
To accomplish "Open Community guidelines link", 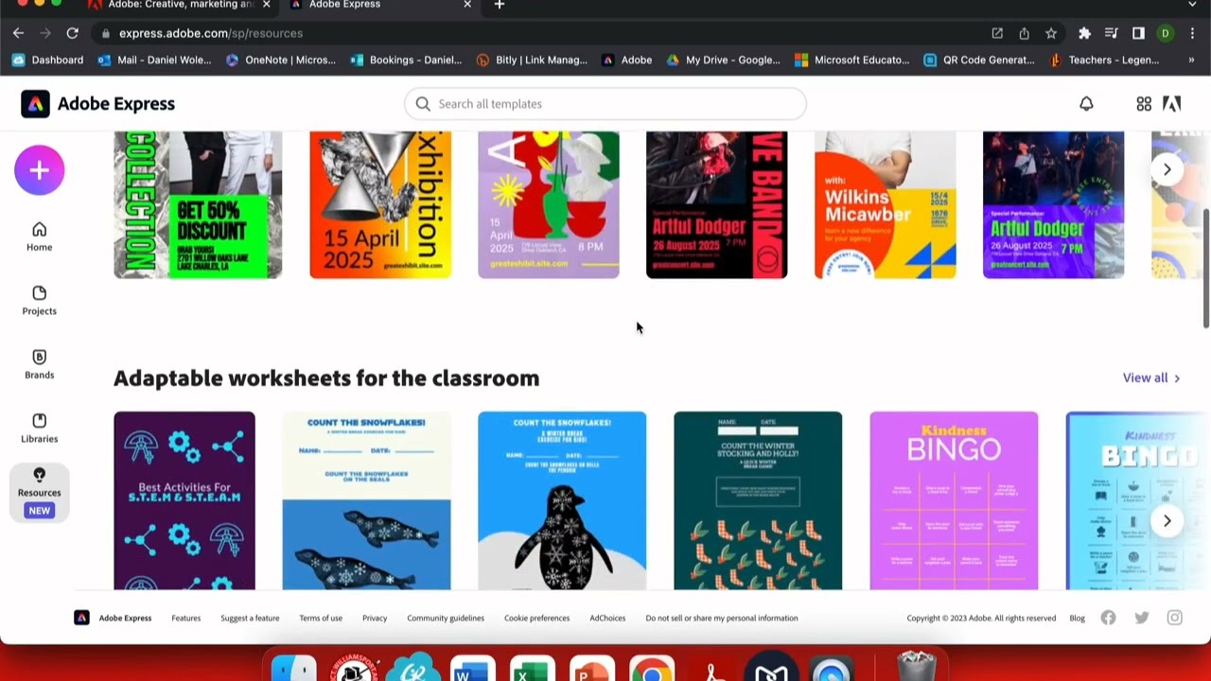I will click(446, 618).
